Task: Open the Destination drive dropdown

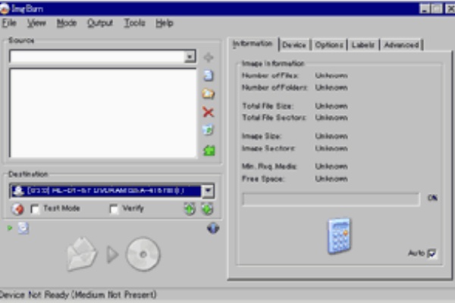Action: click(208, 192)
